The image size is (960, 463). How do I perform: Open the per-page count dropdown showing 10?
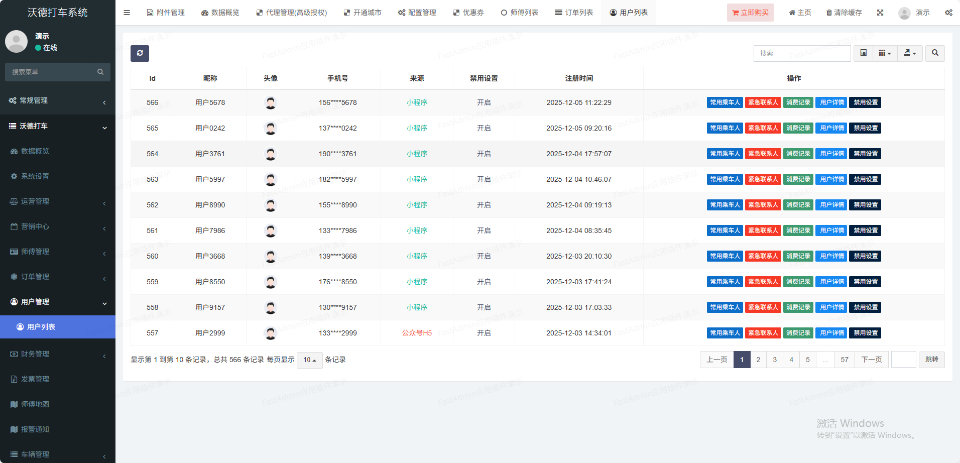pos(309,360)
